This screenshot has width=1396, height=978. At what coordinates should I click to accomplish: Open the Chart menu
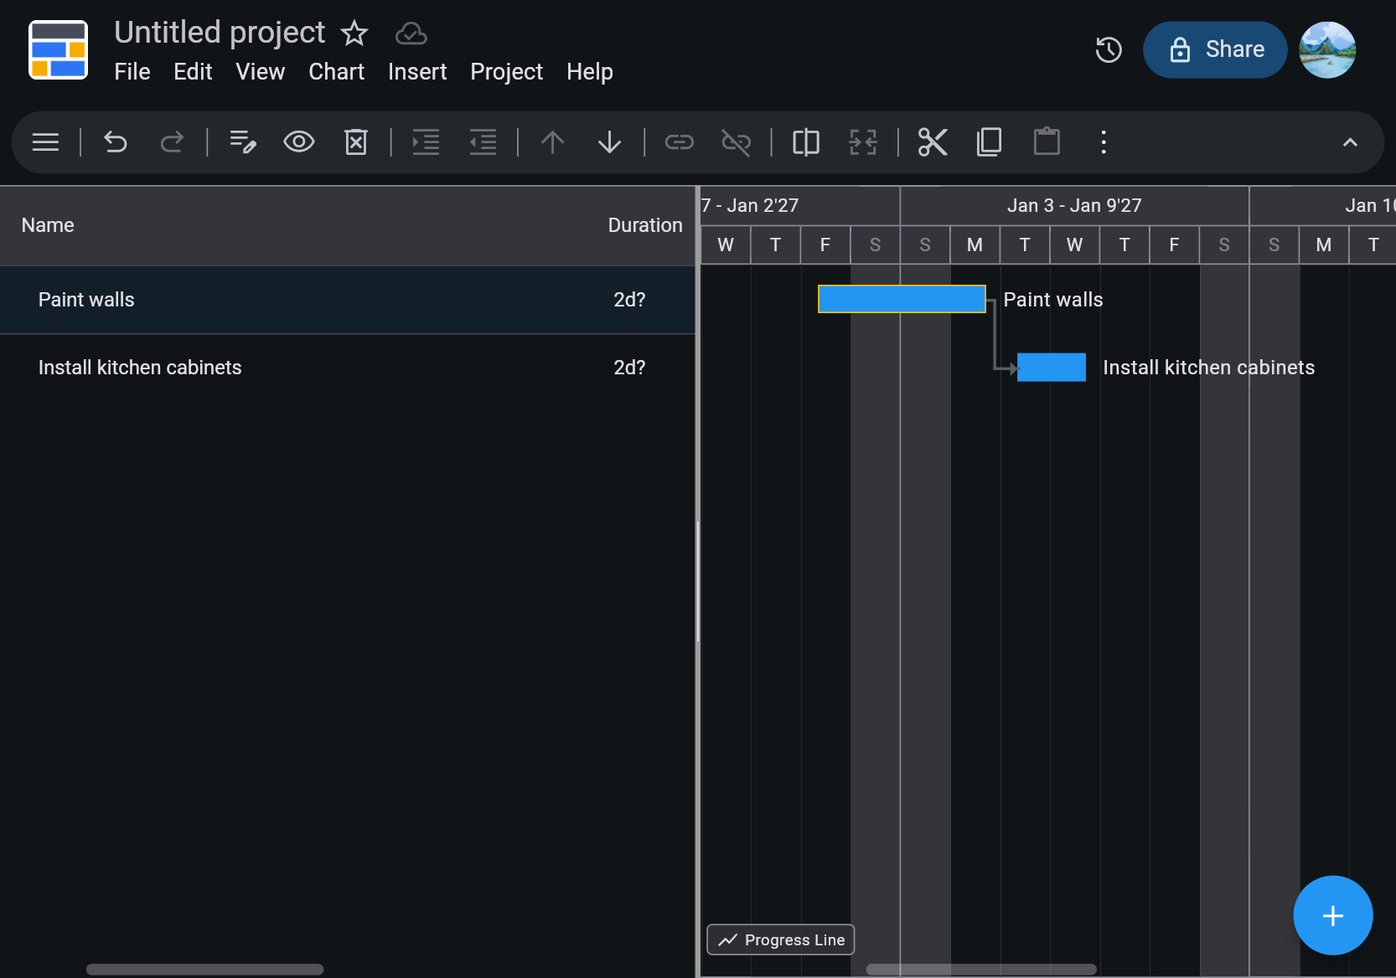337,72
